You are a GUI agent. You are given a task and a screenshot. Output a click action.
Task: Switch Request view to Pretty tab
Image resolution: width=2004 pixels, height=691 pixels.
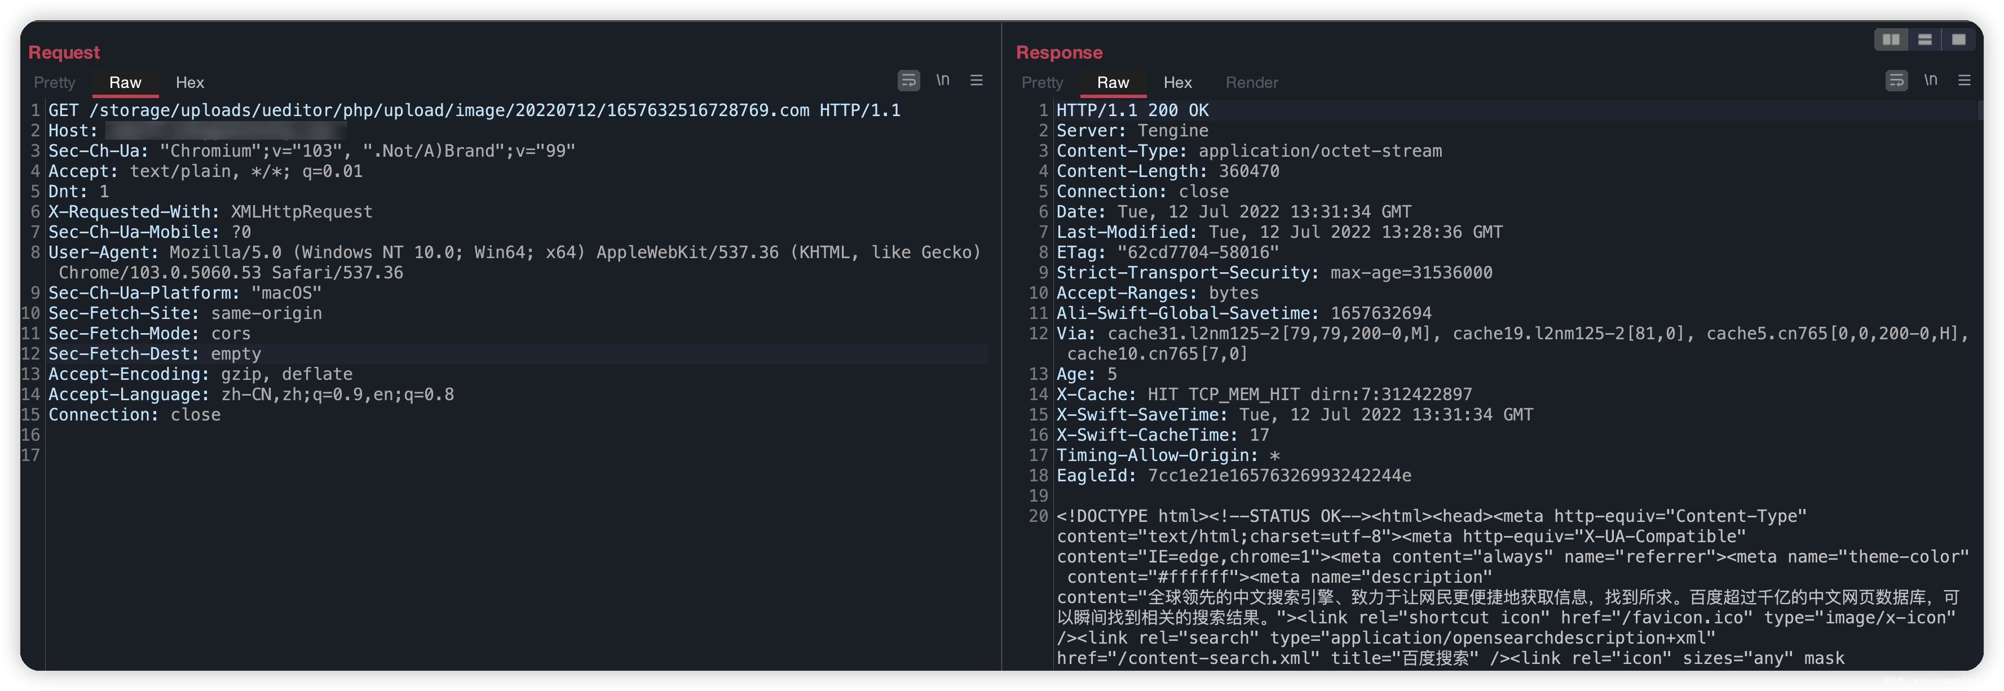(x=55, y=82)
